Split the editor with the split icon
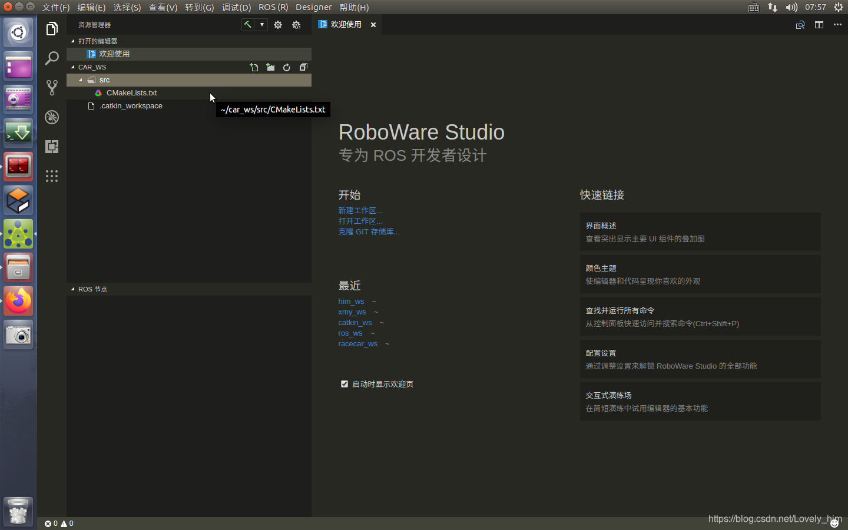The width and height of the screenshot is (848, 530). pos(819,25)
